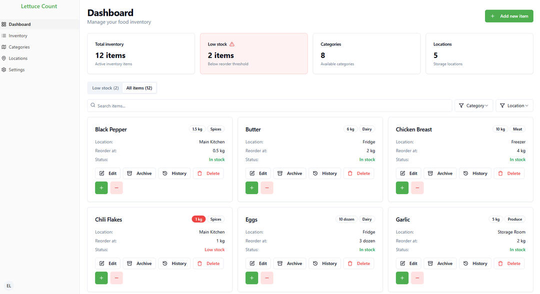
Task: Open Settings from the sidebar
Action: [16, 70]
